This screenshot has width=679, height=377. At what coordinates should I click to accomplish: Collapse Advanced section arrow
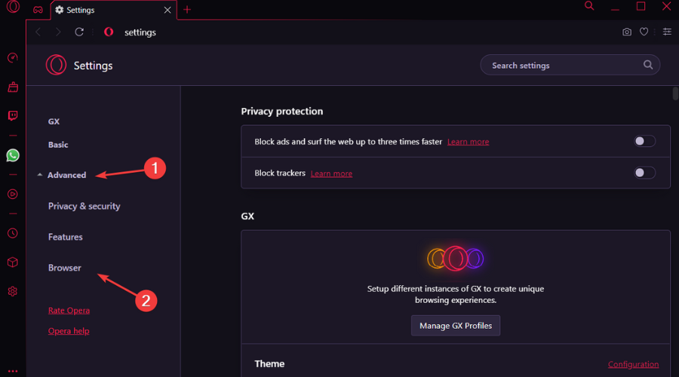(40, 175)
